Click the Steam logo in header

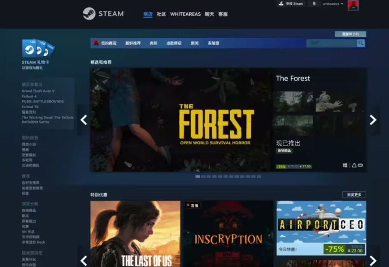tap(104, 13)
